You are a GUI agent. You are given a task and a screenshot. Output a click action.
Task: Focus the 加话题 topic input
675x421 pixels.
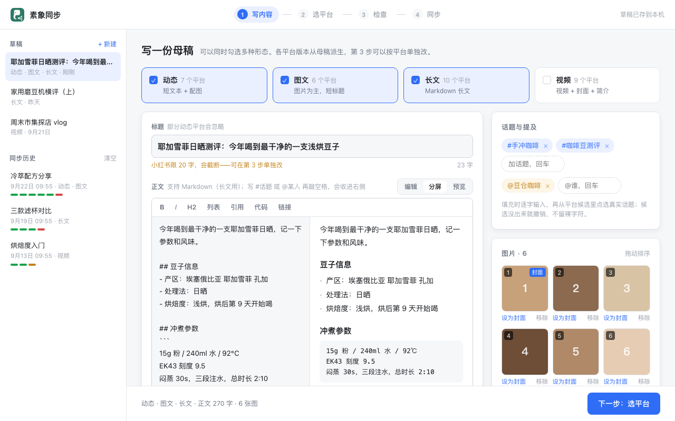coord(533,164)
